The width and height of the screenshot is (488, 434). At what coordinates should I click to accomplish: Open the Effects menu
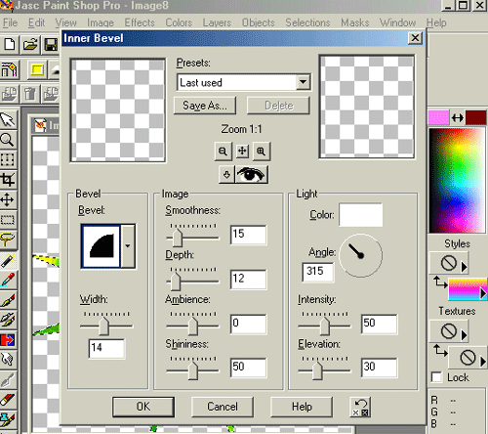click(x=140, y=22)
